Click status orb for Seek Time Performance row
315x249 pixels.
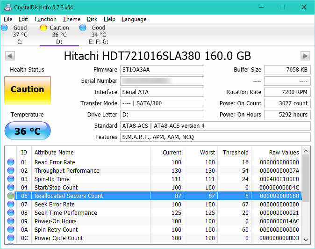[x=11, y=212]
